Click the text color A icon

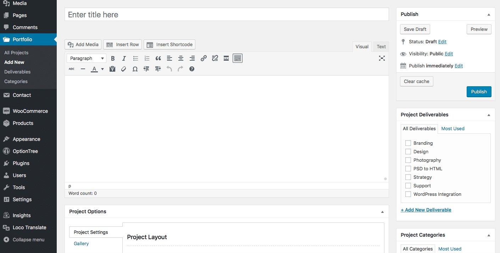(x=94, y=69)
